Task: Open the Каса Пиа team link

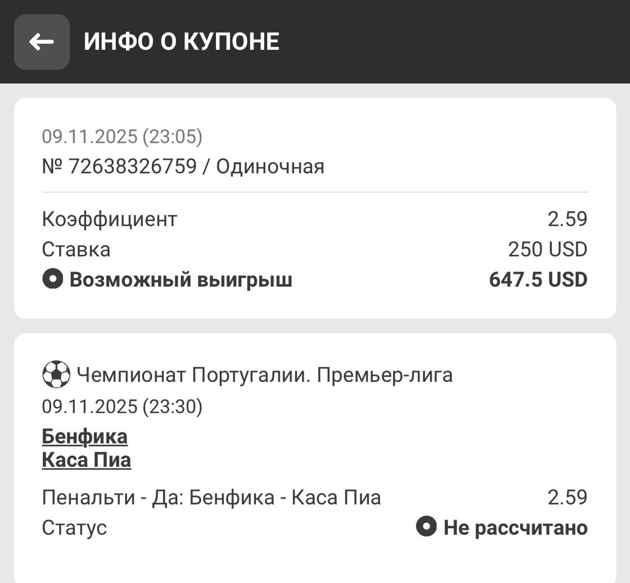Action: click(87, 460)
